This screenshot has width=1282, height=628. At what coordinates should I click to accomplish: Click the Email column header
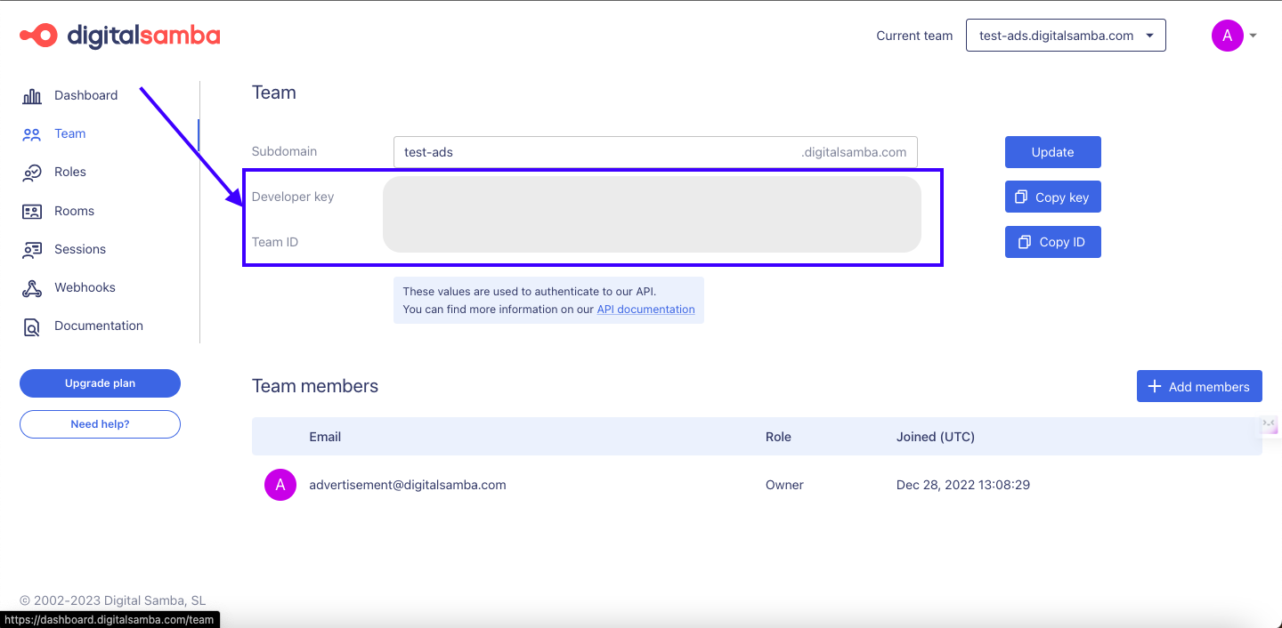[325, 437]
